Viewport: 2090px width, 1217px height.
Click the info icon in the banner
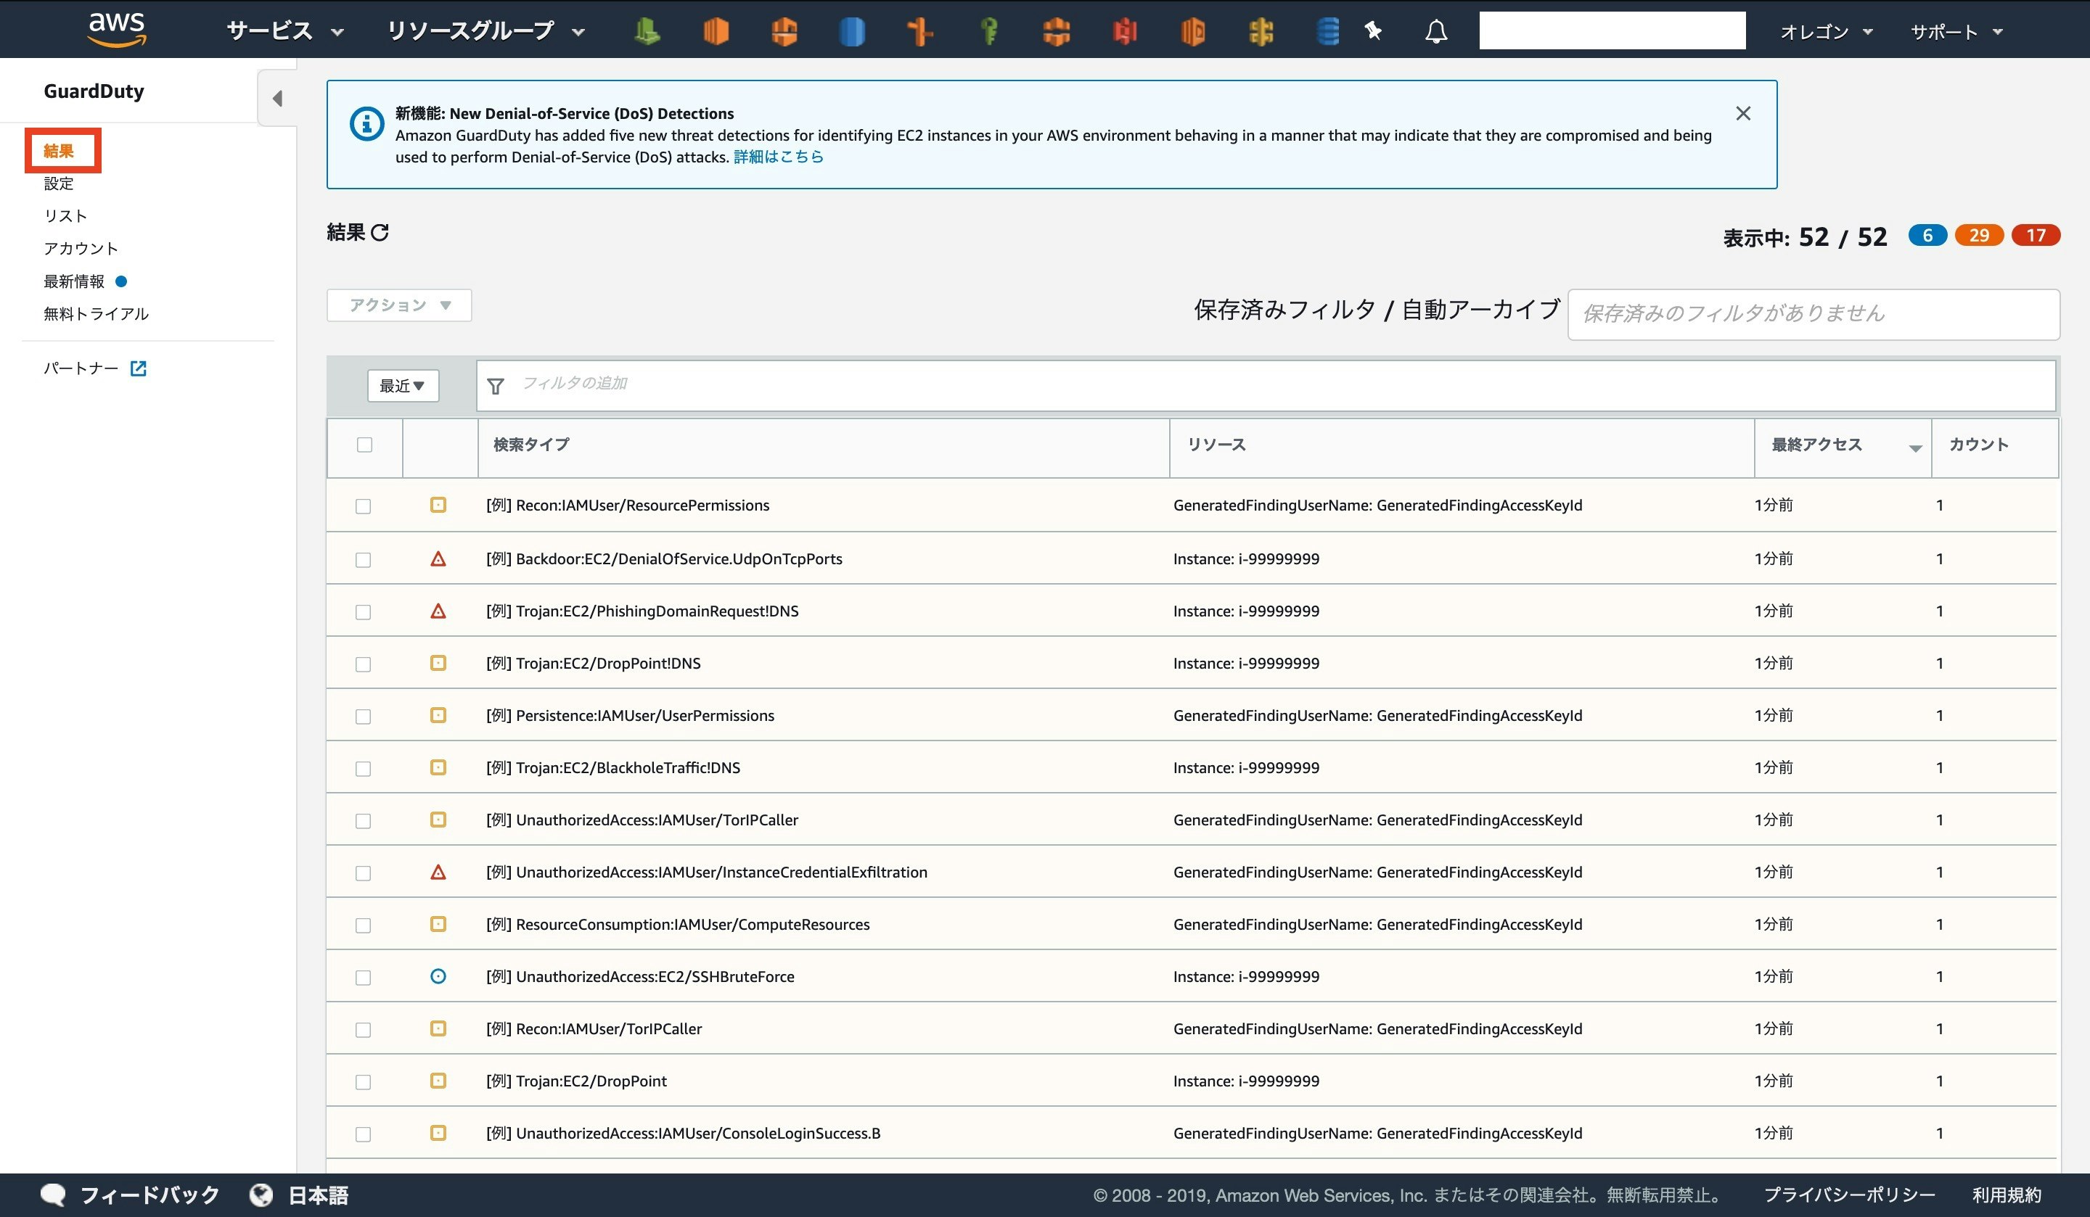tap(366, 124)
